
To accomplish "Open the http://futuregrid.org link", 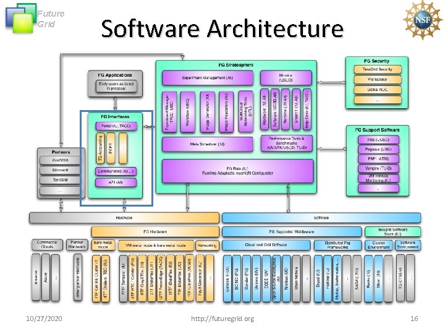I will (x=222, y=319).
